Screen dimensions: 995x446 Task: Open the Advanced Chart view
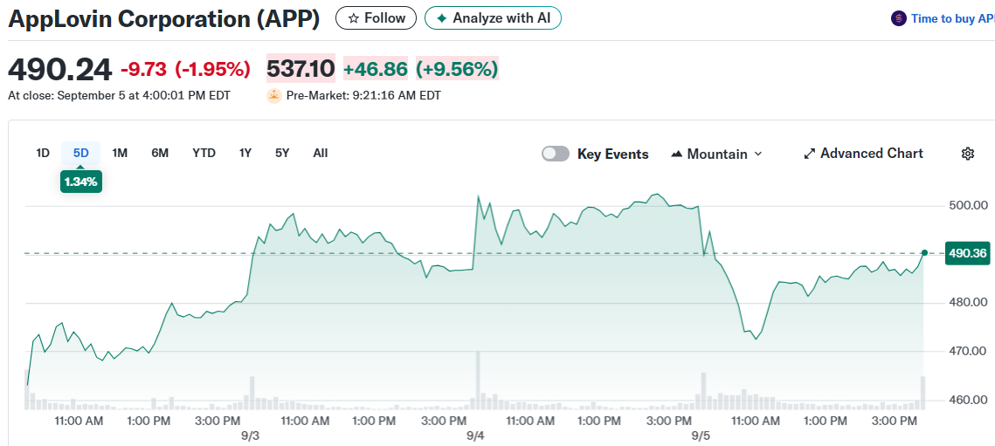click(864, 154)
